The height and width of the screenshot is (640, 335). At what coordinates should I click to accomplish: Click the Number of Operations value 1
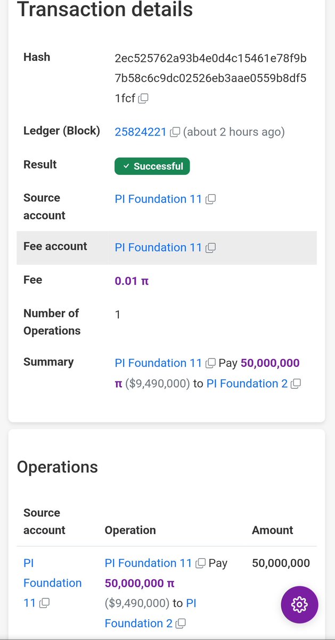(x=118, y=315)
